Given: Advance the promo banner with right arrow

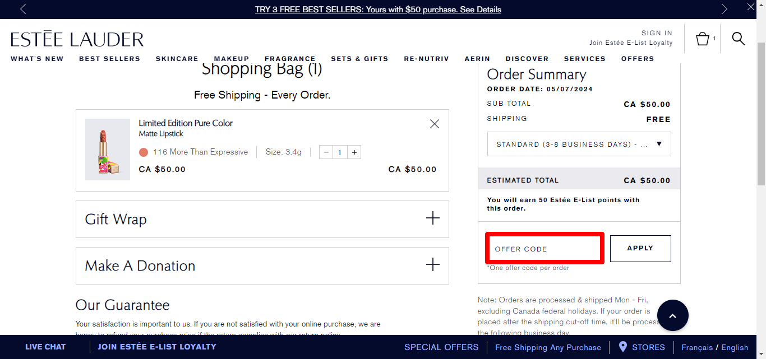Looking at the screenshot, I should click(724, 8).
